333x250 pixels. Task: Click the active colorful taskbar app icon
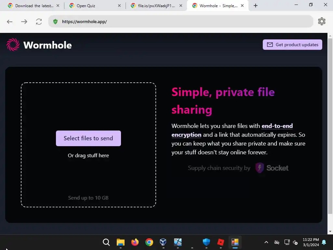(235, 242)
